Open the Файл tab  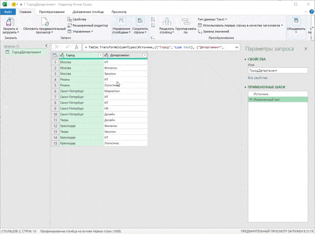tap(8, 12)
